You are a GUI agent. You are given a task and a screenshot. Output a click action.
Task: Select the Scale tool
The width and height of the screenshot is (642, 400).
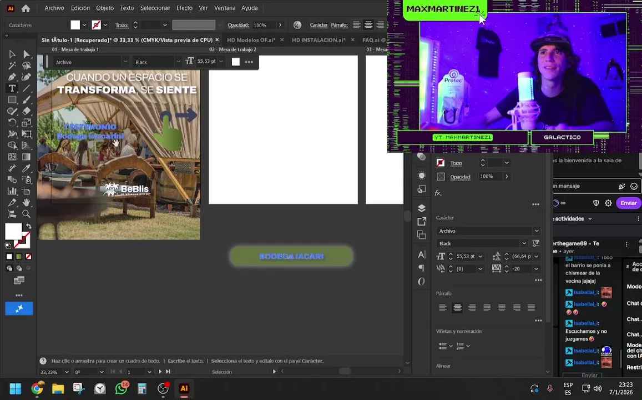26,122
